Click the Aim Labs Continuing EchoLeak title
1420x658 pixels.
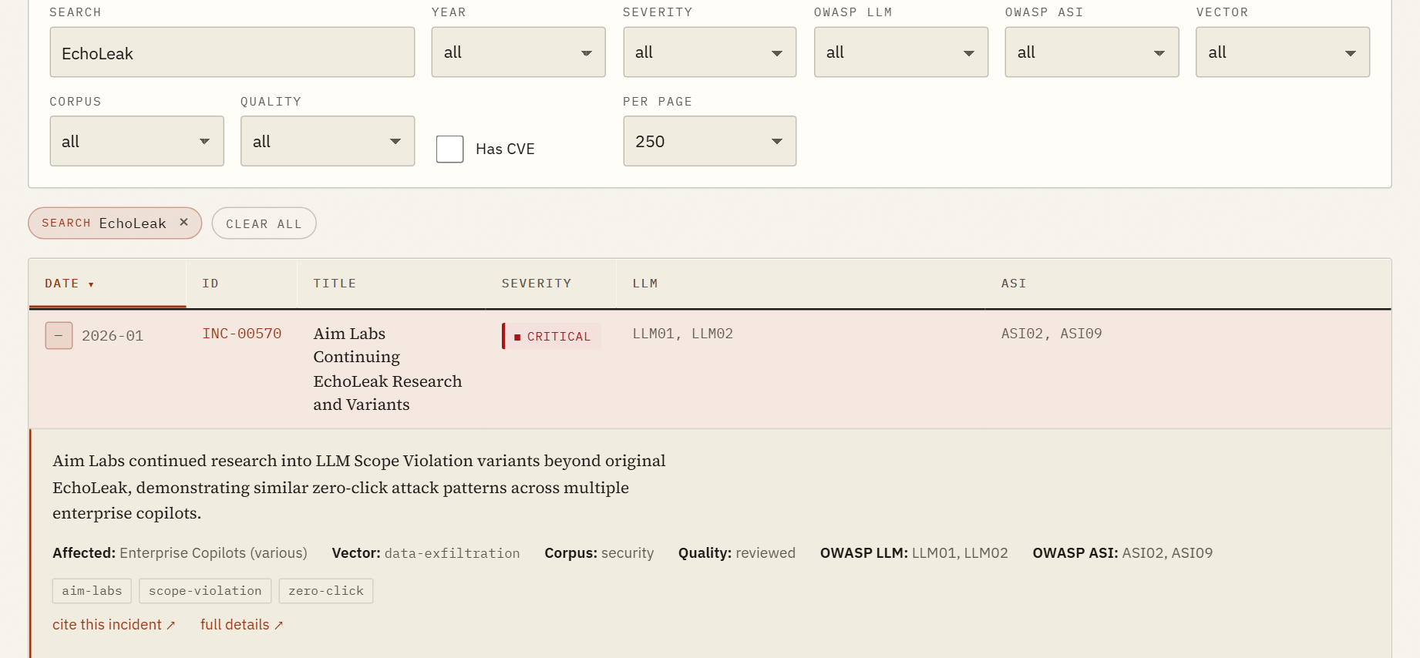(387, 369)
